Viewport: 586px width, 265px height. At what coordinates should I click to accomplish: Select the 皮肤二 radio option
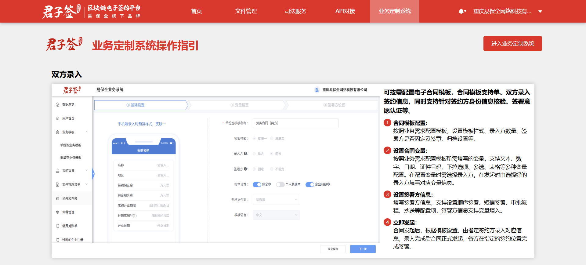272,139
